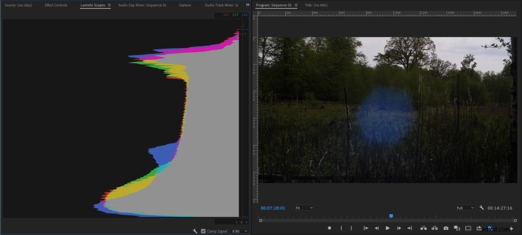Switch to the Capture tab
The width and height of the screenshot is (522, 235).
185,5
